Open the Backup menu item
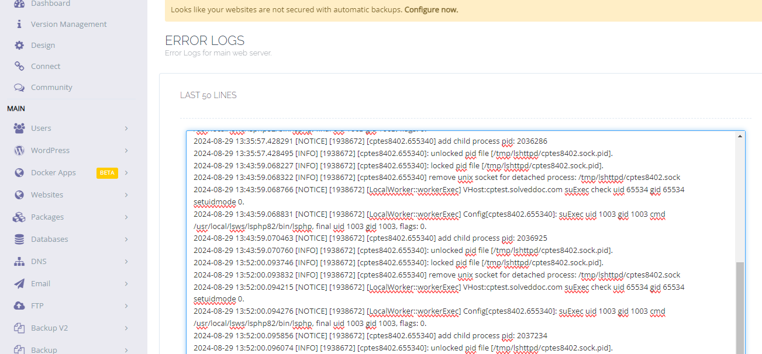This screenshot has height=354, width=762. [x=44, y=349]
